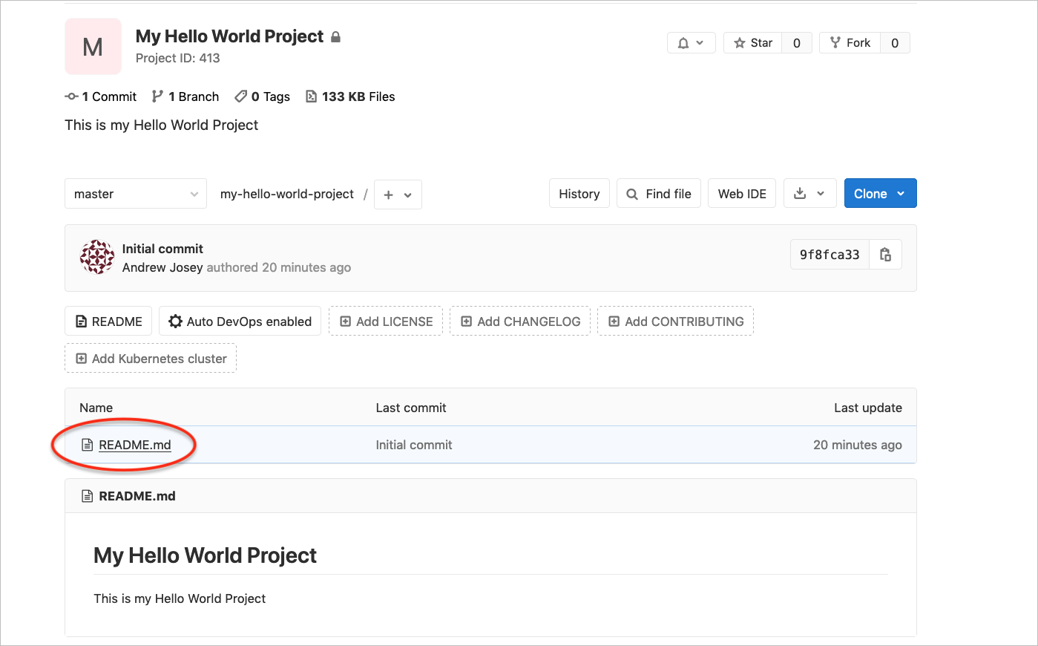Open the fork count showing 0
The width and height of the screenshot is (1038, 646).
(x=895, y=43)
